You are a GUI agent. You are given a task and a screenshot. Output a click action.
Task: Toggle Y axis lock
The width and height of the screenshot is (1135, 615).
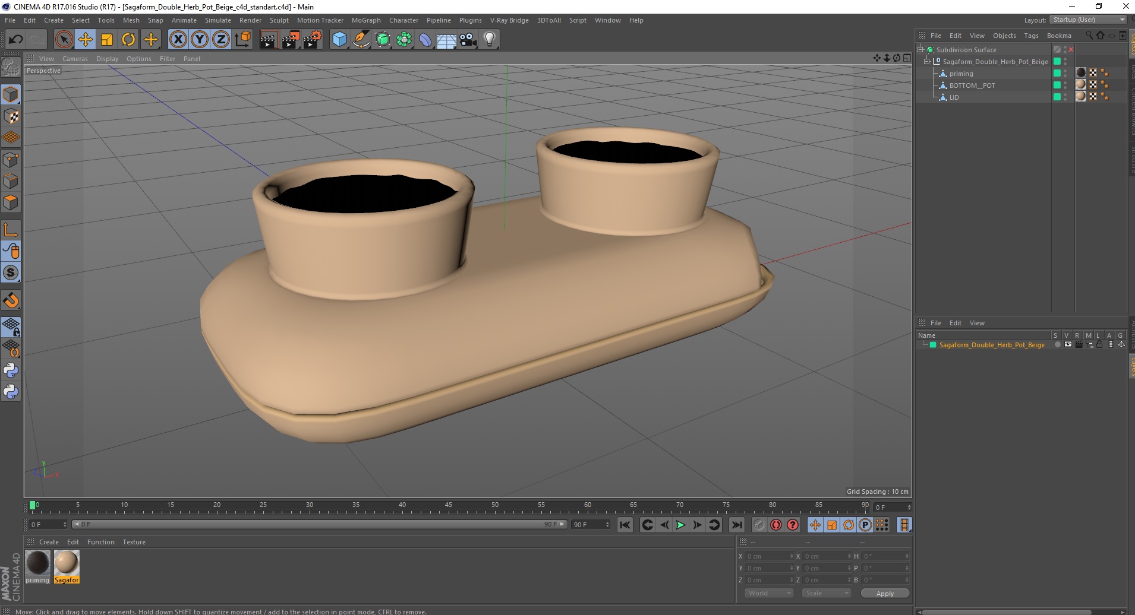click(x=200, y=40)
